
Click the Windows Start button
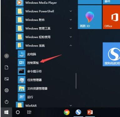(6, 112)
